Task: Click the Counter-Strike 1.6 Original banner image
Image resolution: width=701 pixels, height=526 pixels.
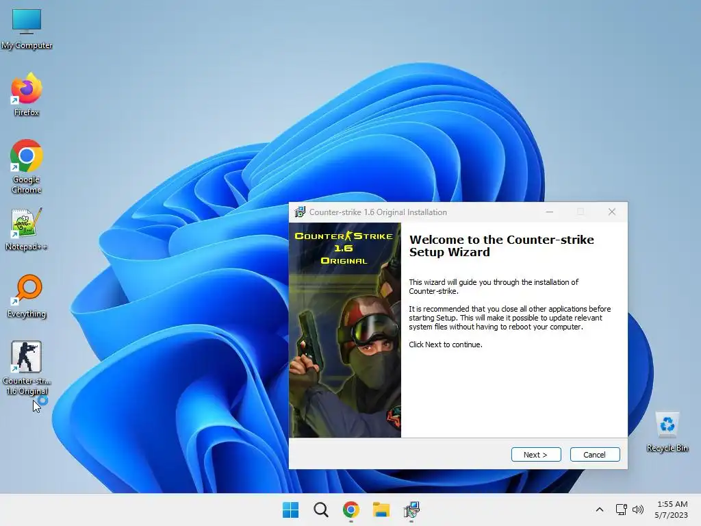Action: [x=345, y=330]
